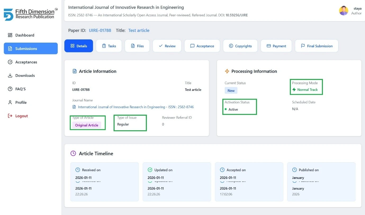The width and height of the screenshot is (365, 215).
Task: Click the ID value IJIRE-01788 in Article Information
Action: (81, 89)
